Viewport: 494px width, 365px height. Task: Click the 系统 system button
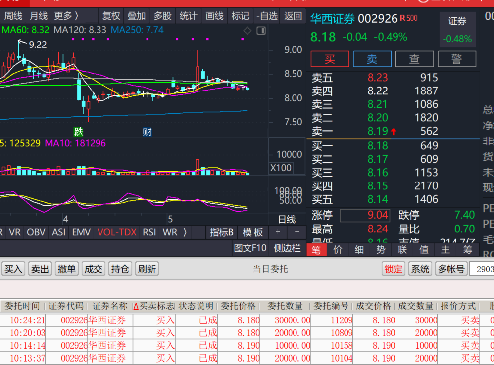coord(420,269)
